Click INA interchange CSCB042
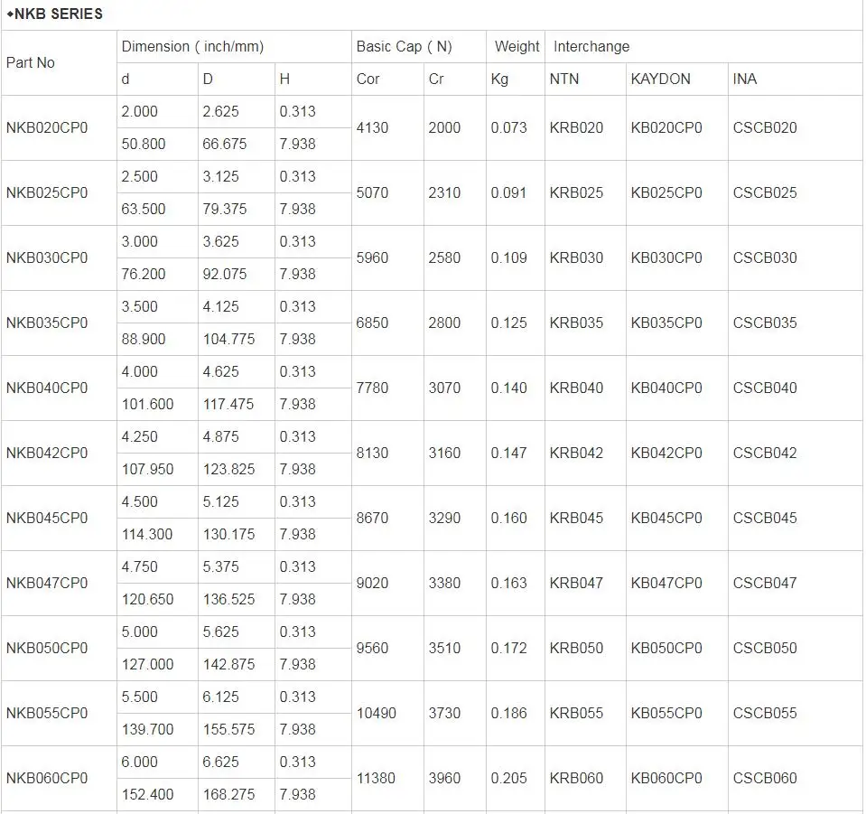This screenshot has width=866, height=814. [x=765, y=454]
